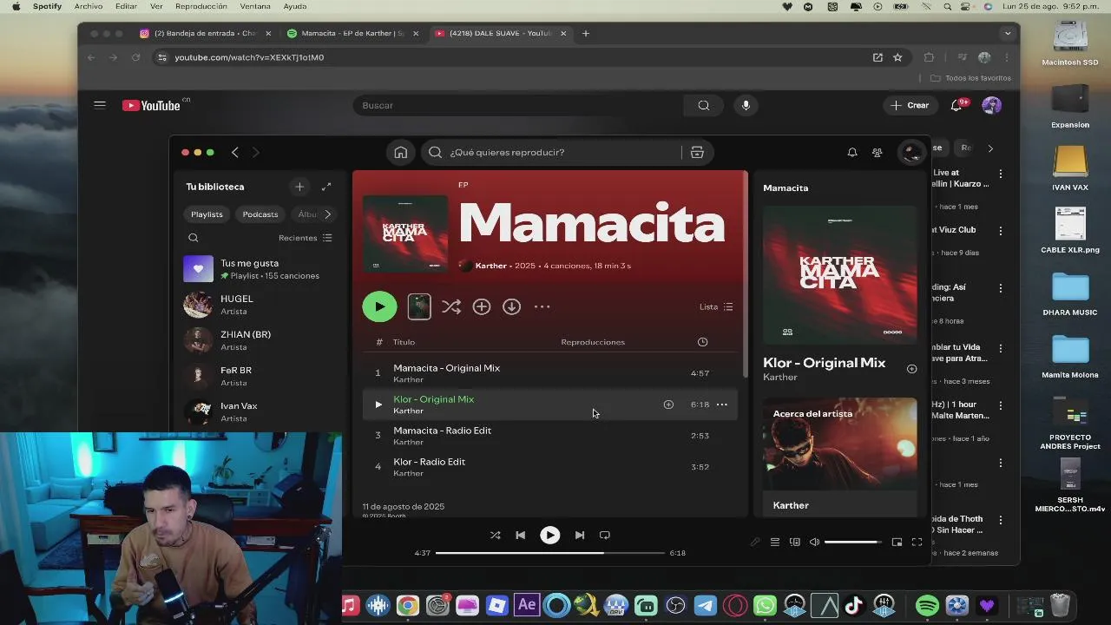The width and height of the screenshot is (1111, 625).
Task: Filter the library by Podcasts
Action: [260, 214]
